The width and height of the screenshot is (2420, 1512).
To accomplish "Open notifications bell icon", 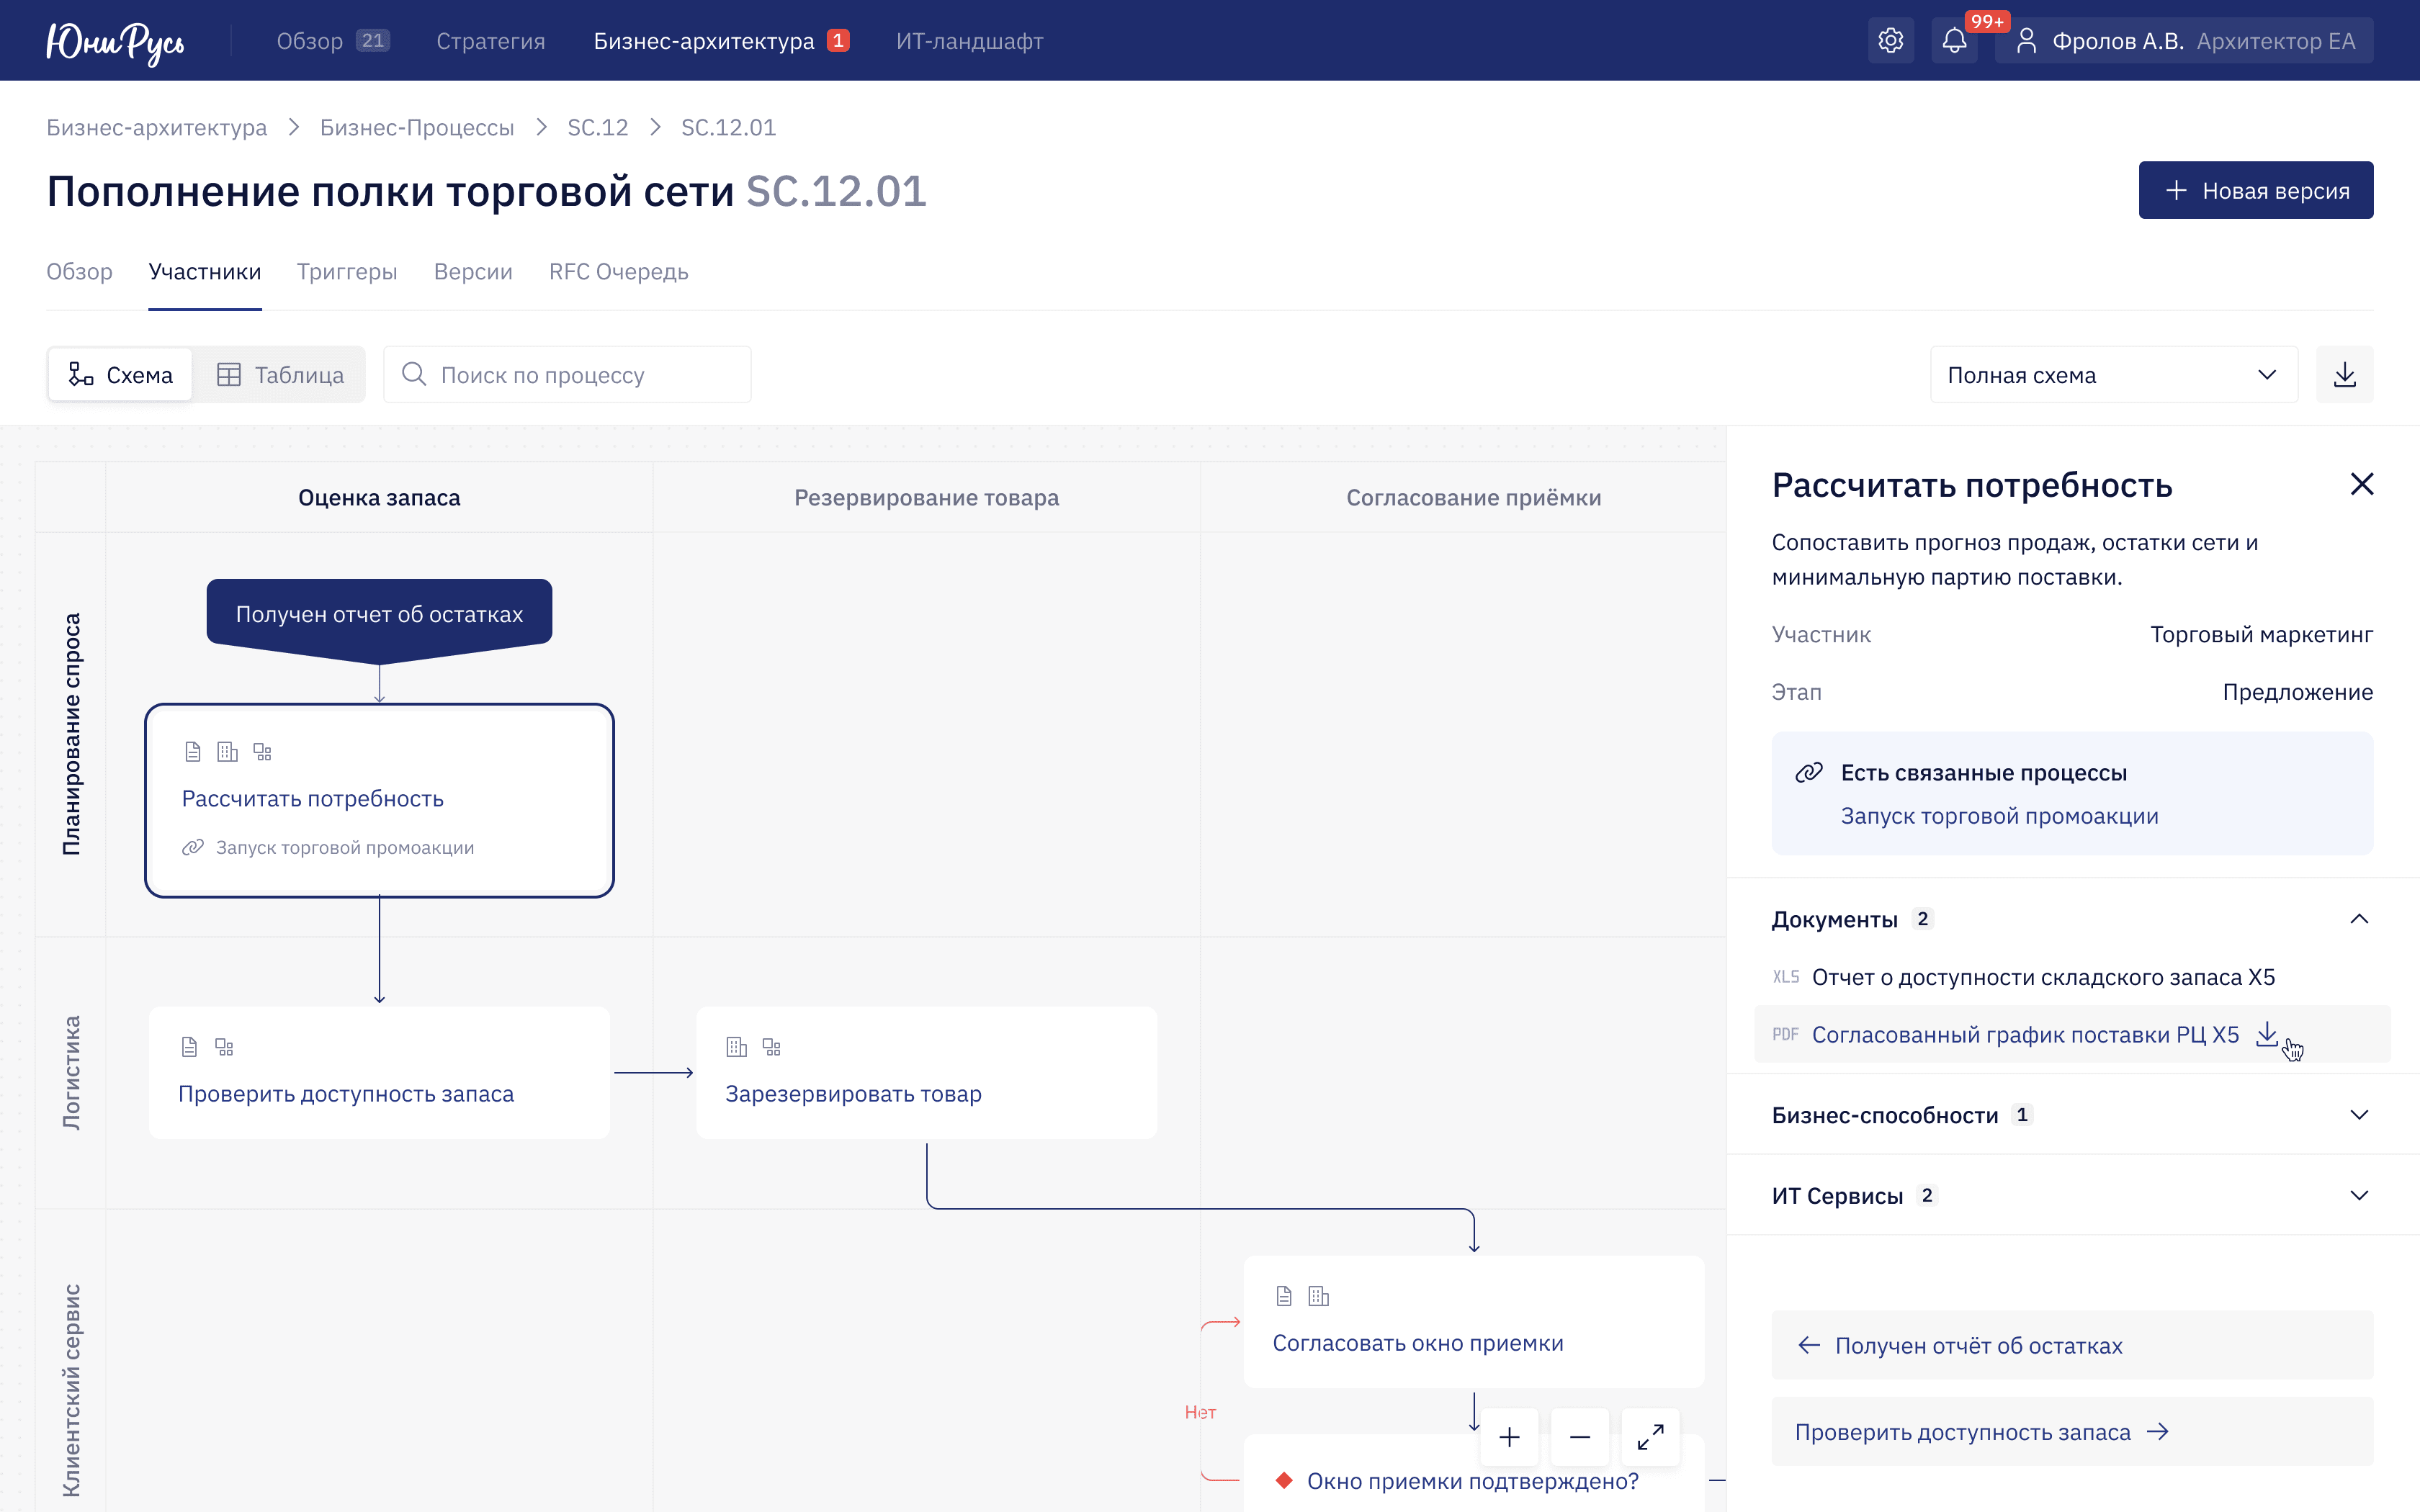I will [1954, 41].
